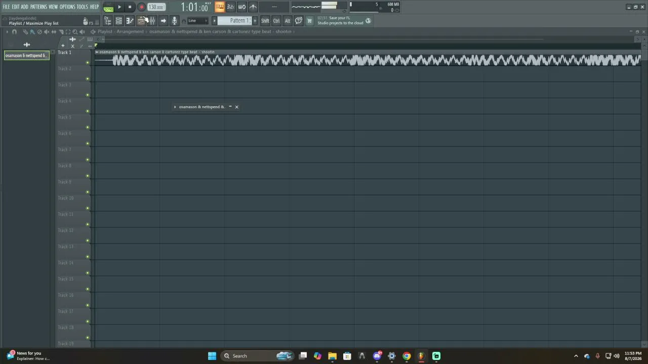This screenshot has height=364, width=648.
Task: Click the microphone recording icon
Action: (174, 21)
